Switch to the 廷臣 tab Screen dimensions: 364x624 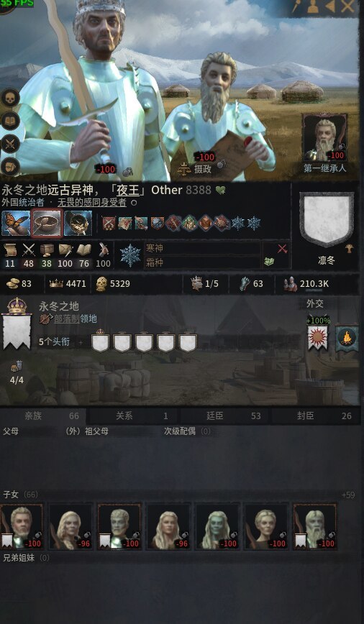(226, 416)
